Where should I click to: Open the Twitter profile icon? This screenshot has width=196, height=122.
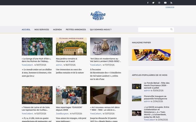[x=153, y=3]
